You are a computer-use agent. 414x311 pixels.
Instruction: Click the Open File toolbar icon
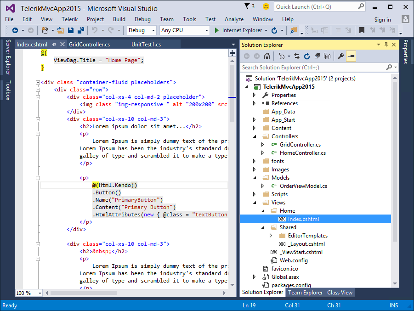(61, 30)
